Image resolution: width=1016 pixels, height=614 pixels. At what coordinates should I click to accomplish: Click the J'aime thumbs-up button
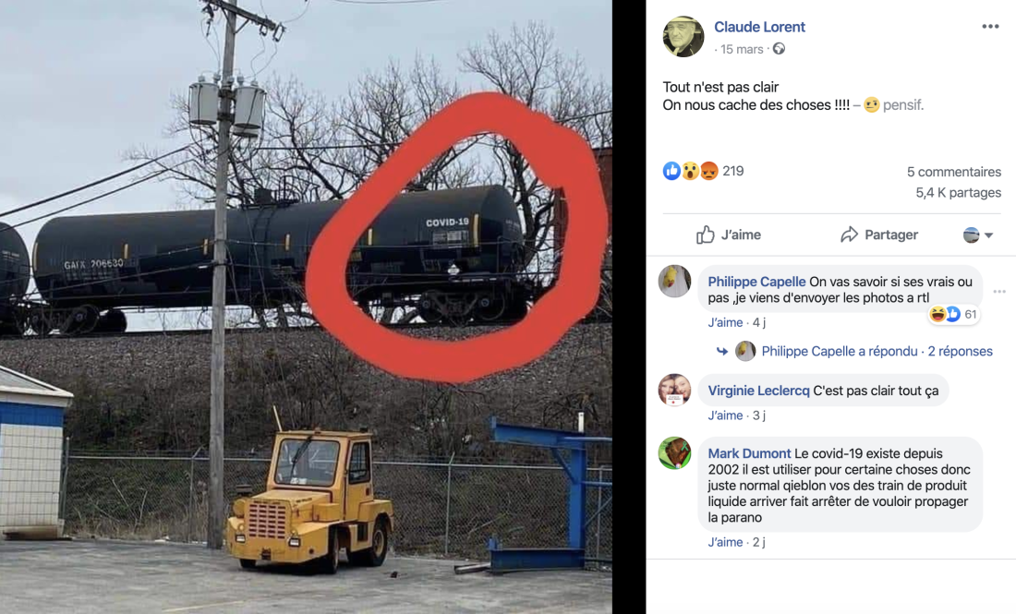pyautogui.click(x=729, y=235)
